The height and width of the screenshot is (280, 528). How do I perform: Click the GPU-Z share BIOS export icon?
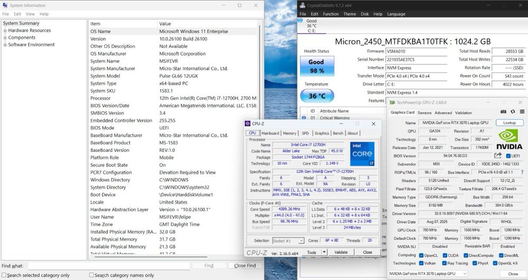498,156
